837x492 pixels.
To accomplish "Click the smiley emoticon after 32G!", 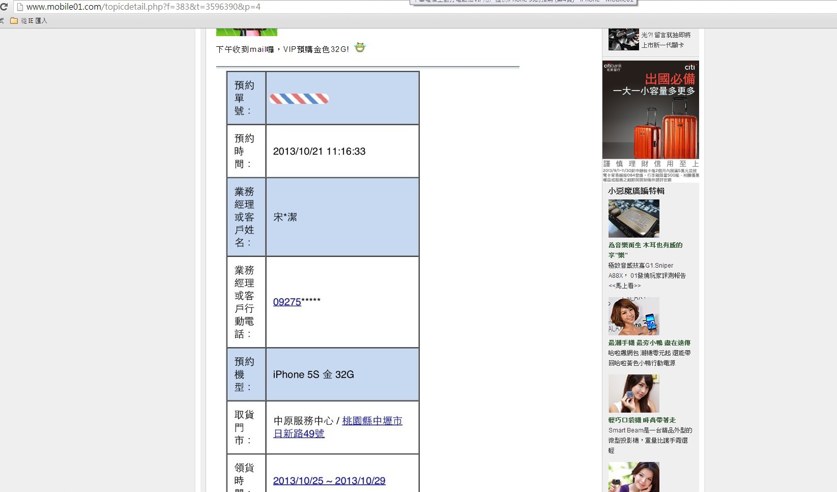I will (360, 47).
